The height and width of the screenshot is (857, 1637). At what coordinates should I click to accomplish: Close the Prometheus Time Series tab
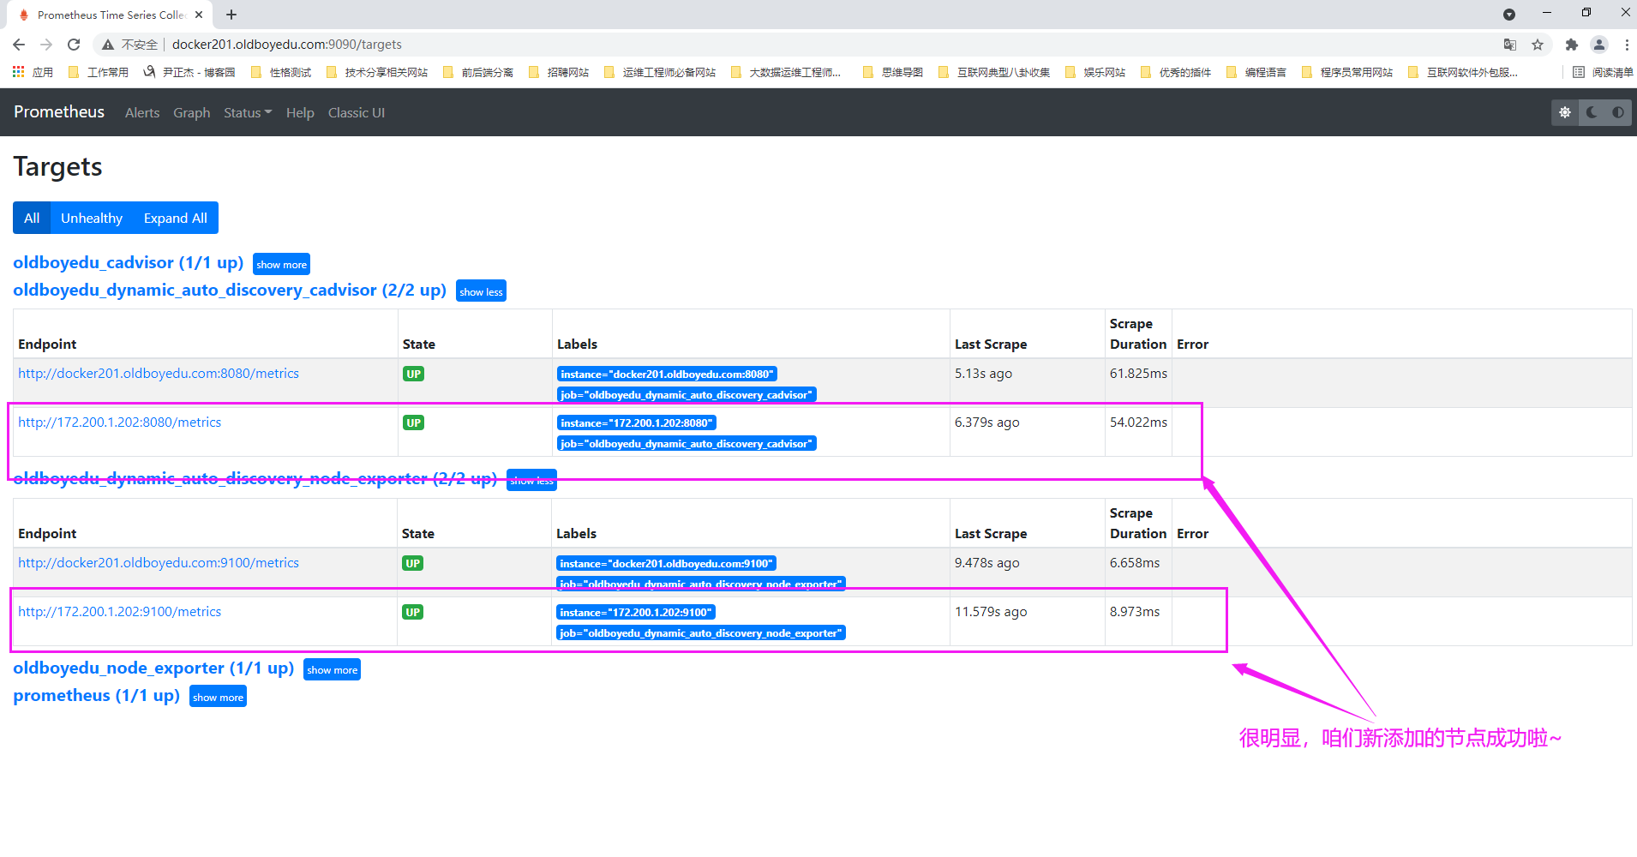(x=199, y=15)
